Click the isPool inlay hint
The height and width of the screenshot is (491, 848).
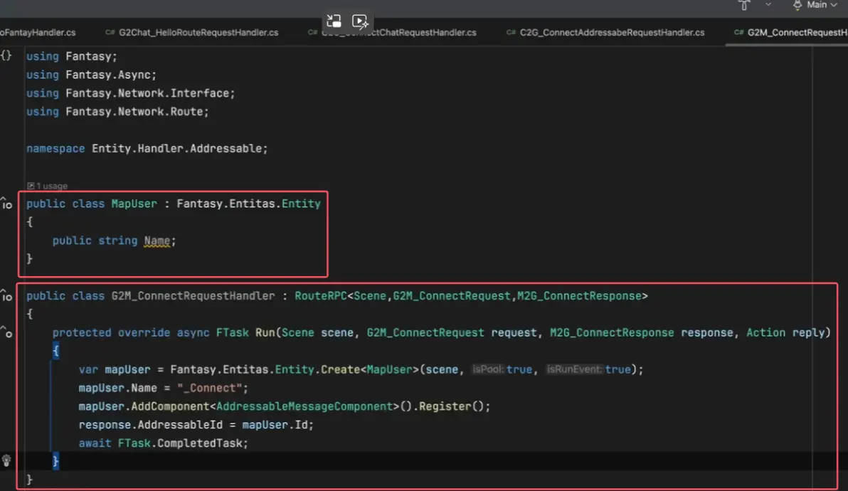tap(488, 369)
